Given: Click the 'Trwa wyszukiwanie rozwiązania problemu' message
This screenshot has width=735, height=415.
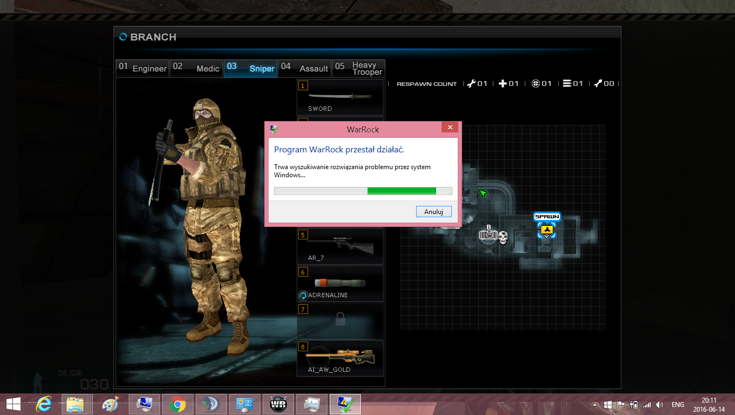Looking at the screenshot, I should (352, 171).
